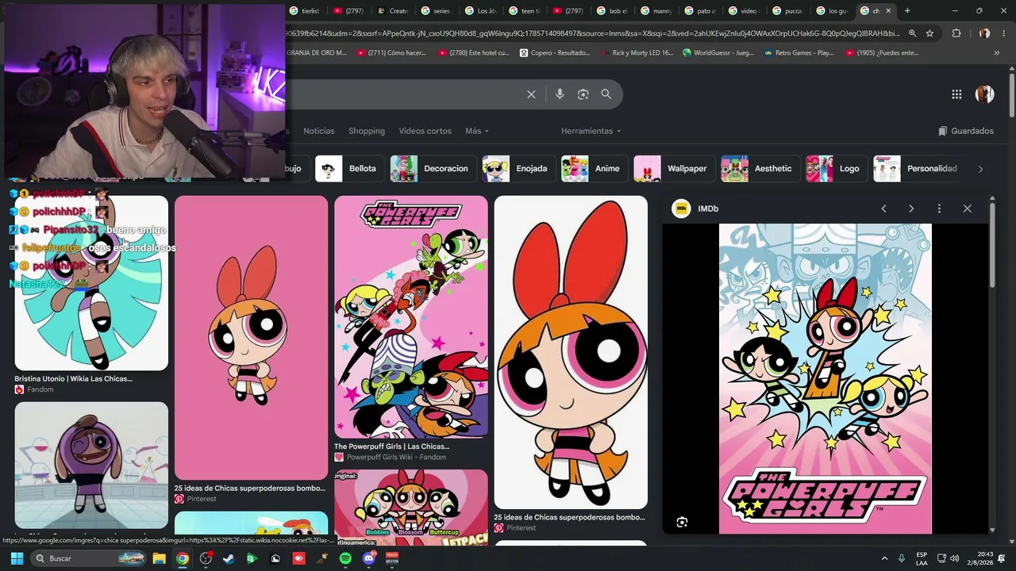Open more options in IMDb preview panel
This screenshot has width=1016, height=571.
(939, 209)
